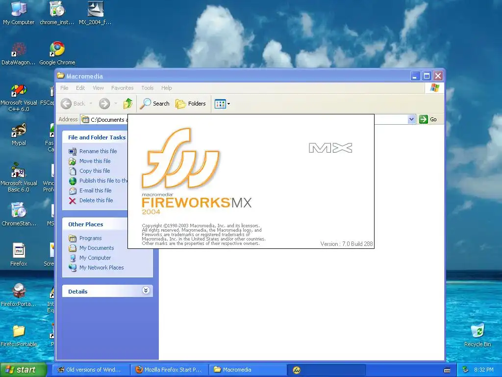Open Search pane in Explorer toolbar
The image size is (502, 377).
[154, 104]
